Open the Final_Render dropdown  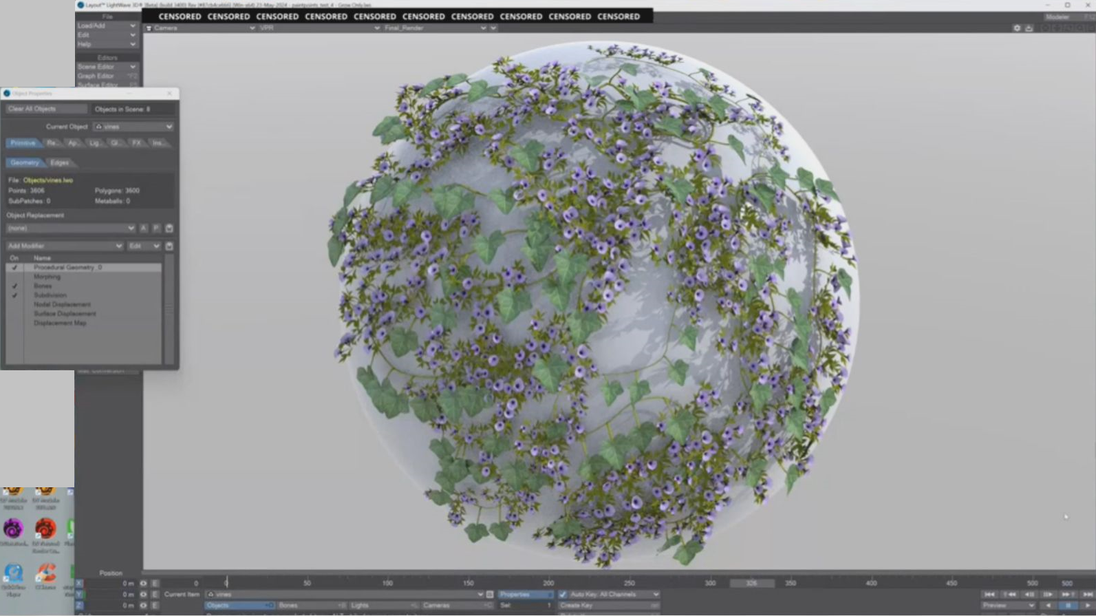pos(435,28)
